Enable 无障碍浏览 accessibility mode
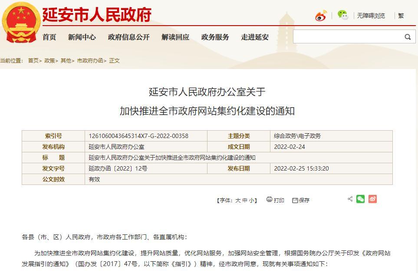Screen dimensions: 418x273 point(371,16)
